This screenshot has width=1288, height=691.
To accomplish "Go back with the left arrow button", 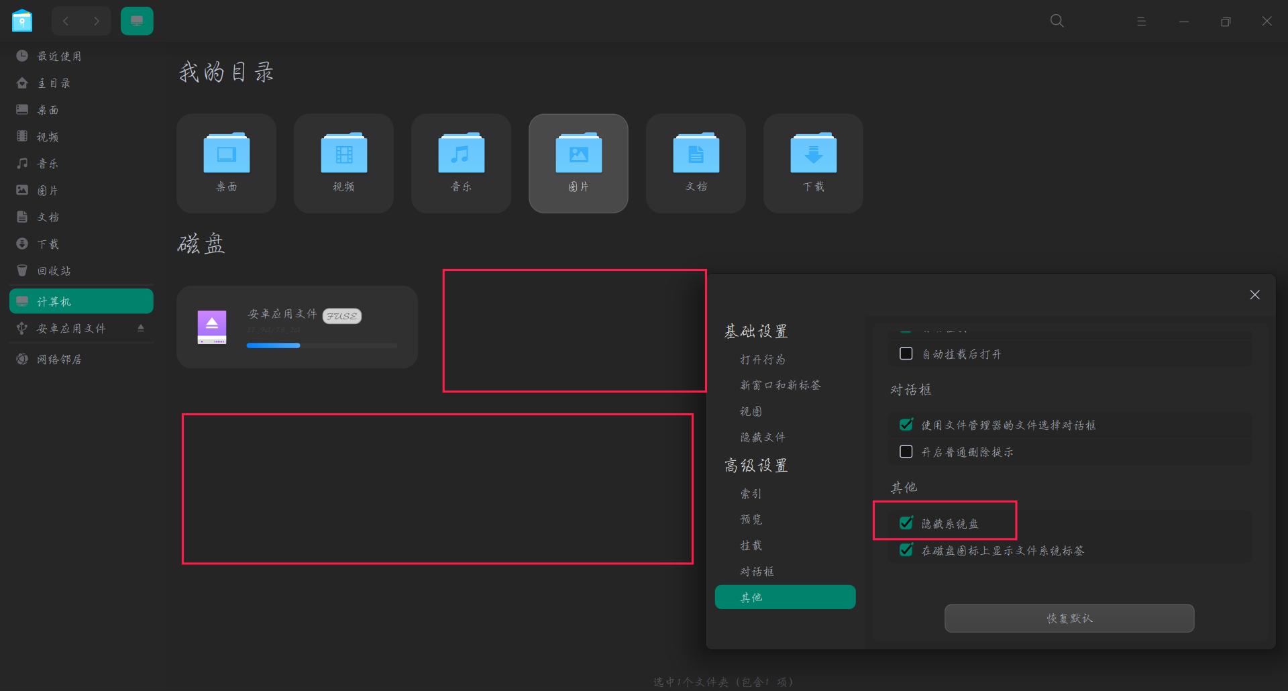I will pos(66,21).
